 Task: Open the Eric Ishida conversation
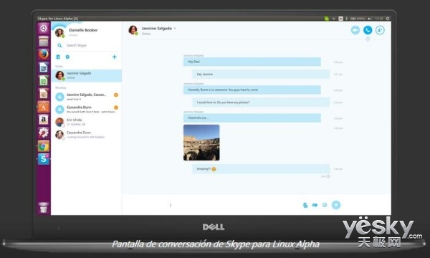[87, 122]
